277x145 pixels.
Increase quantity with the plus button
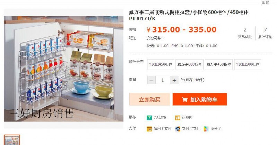pyautogui.click(x=174, y=80)
